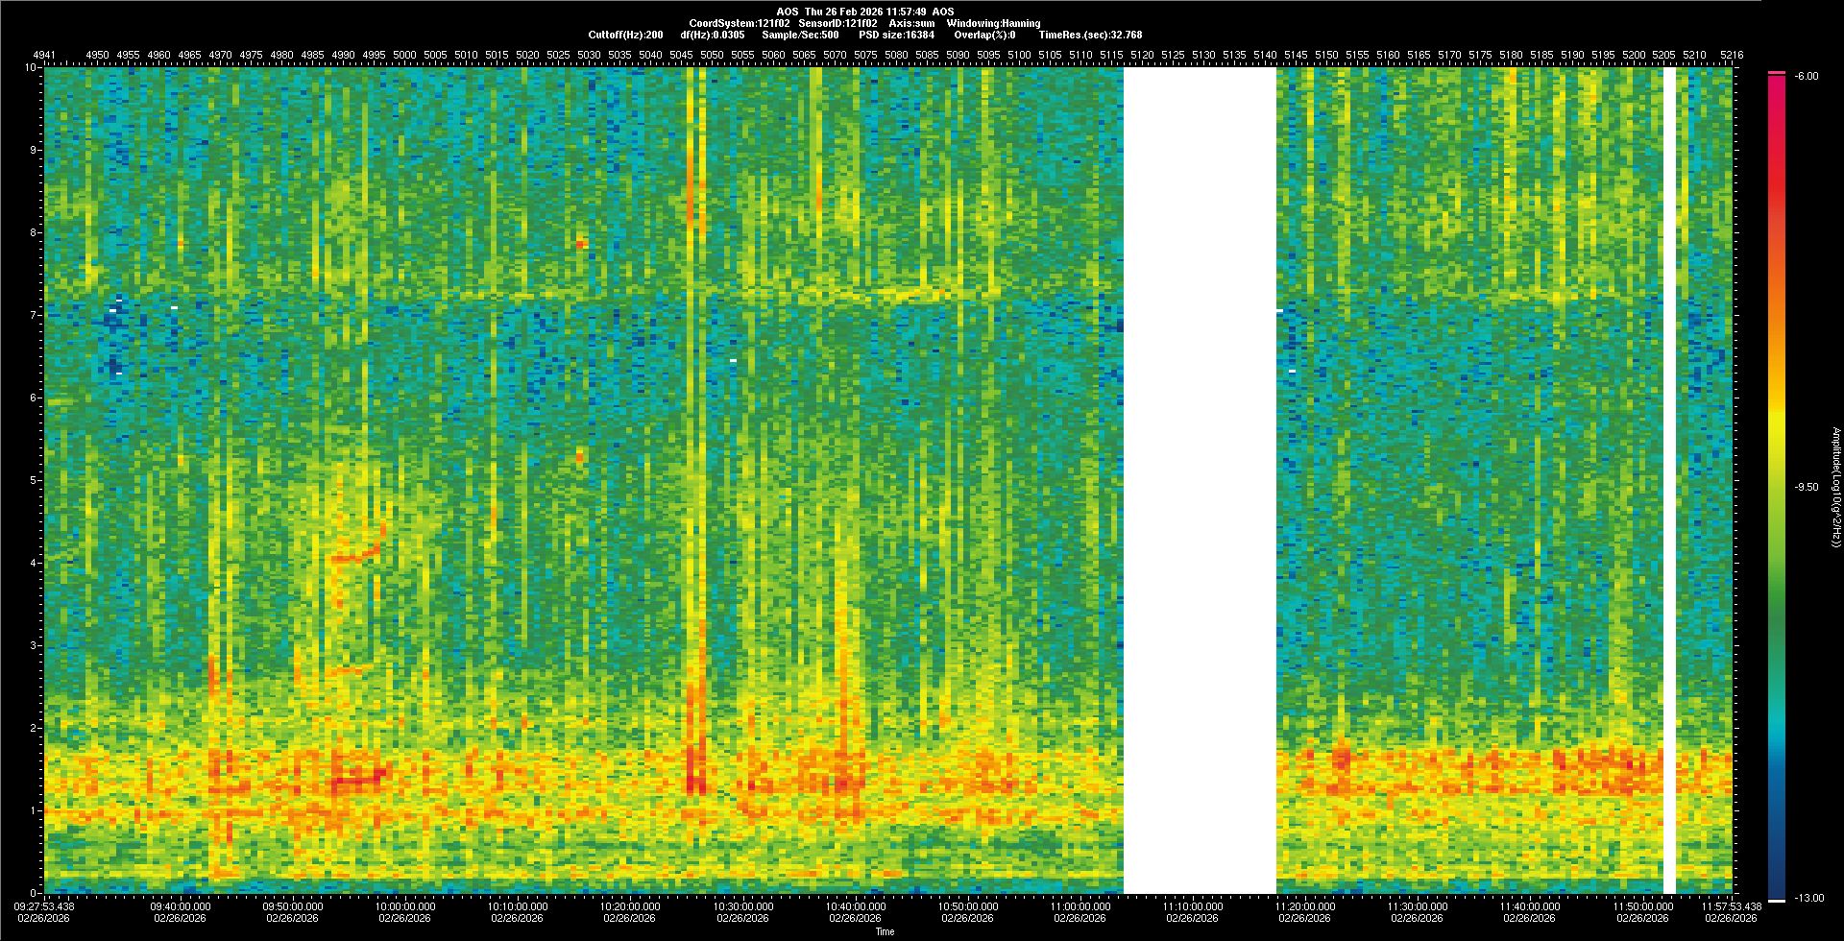Click the narrow white gap near 11:52
The image size is (1844, 941).
(x=1669, y=480)
